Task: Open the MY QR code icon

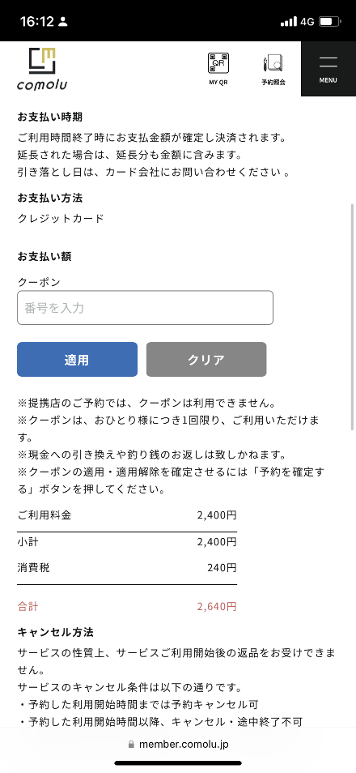Action: [218, 63]
